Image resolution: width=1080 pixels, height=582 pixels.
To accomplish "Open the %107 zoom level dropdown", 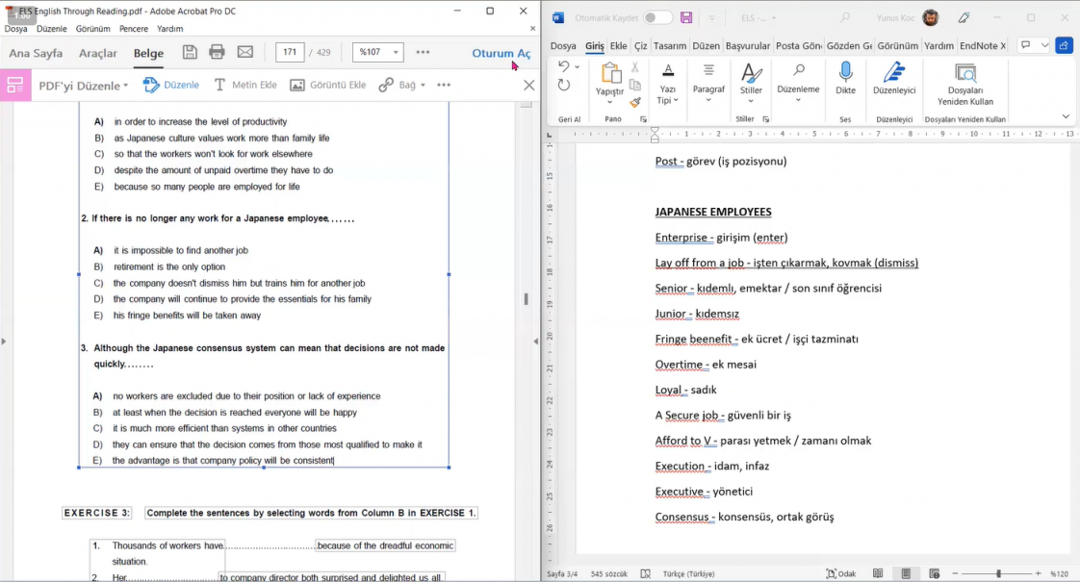I will (x=378, y=52).
